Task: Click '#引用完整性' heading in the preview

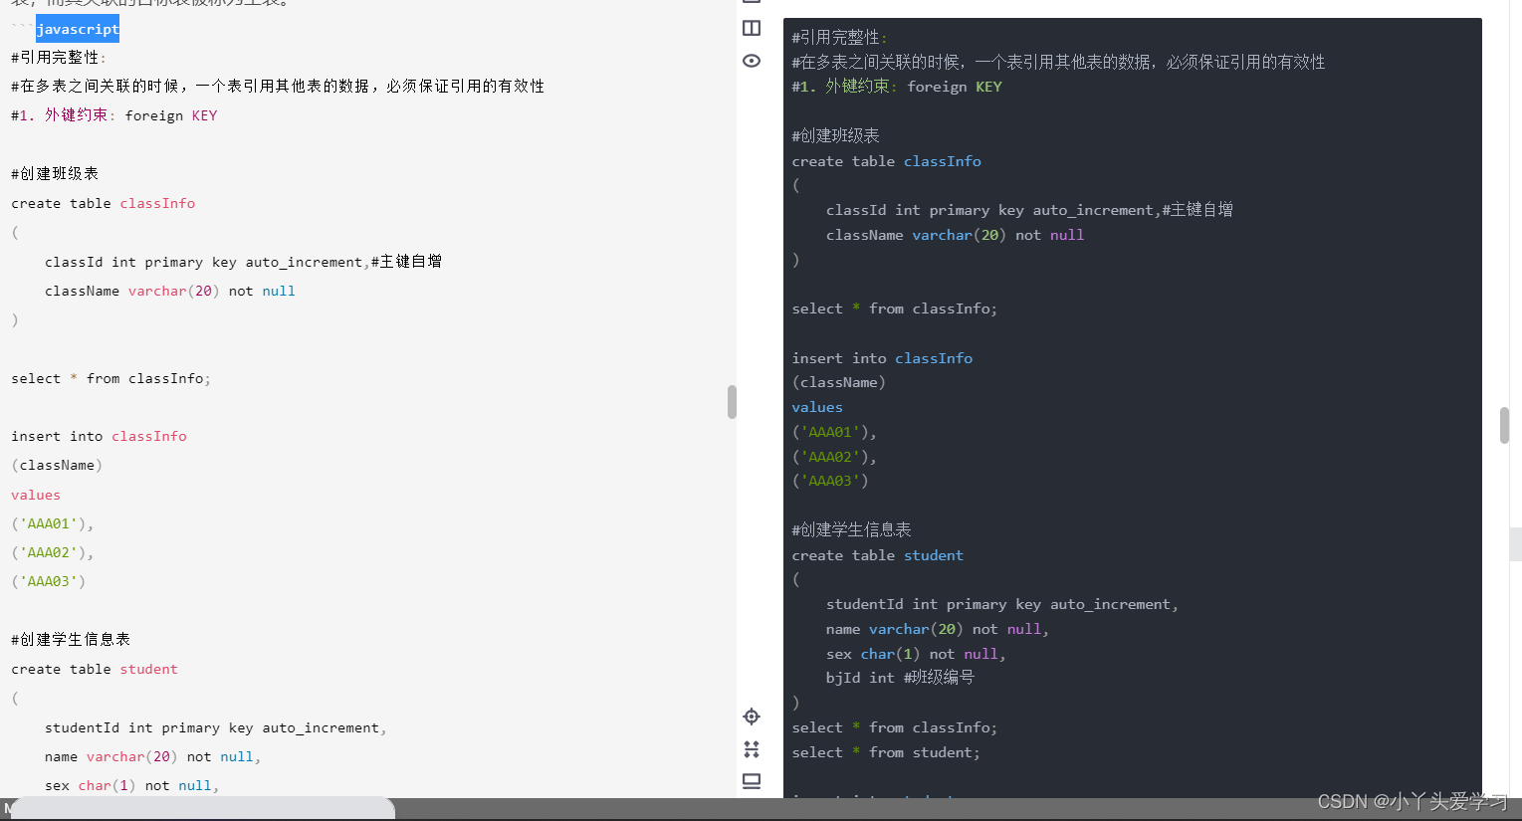Action: 840,38
